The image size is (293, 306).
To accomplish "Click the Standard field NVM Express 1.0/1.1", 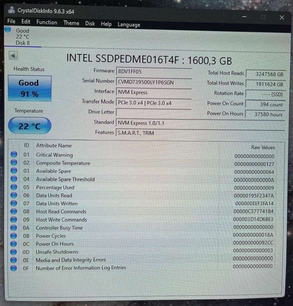I will tap(200, 123).
